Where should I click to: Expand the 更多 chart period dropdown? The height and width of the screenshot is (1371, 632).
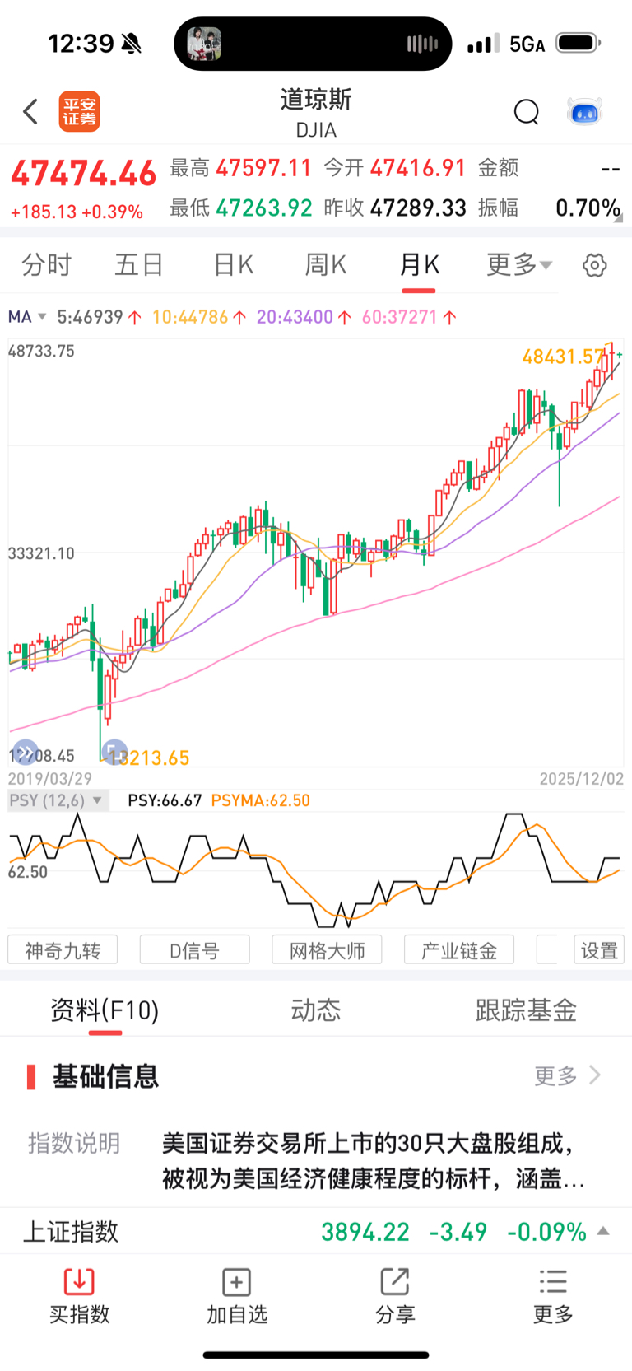tap(519, 265)
